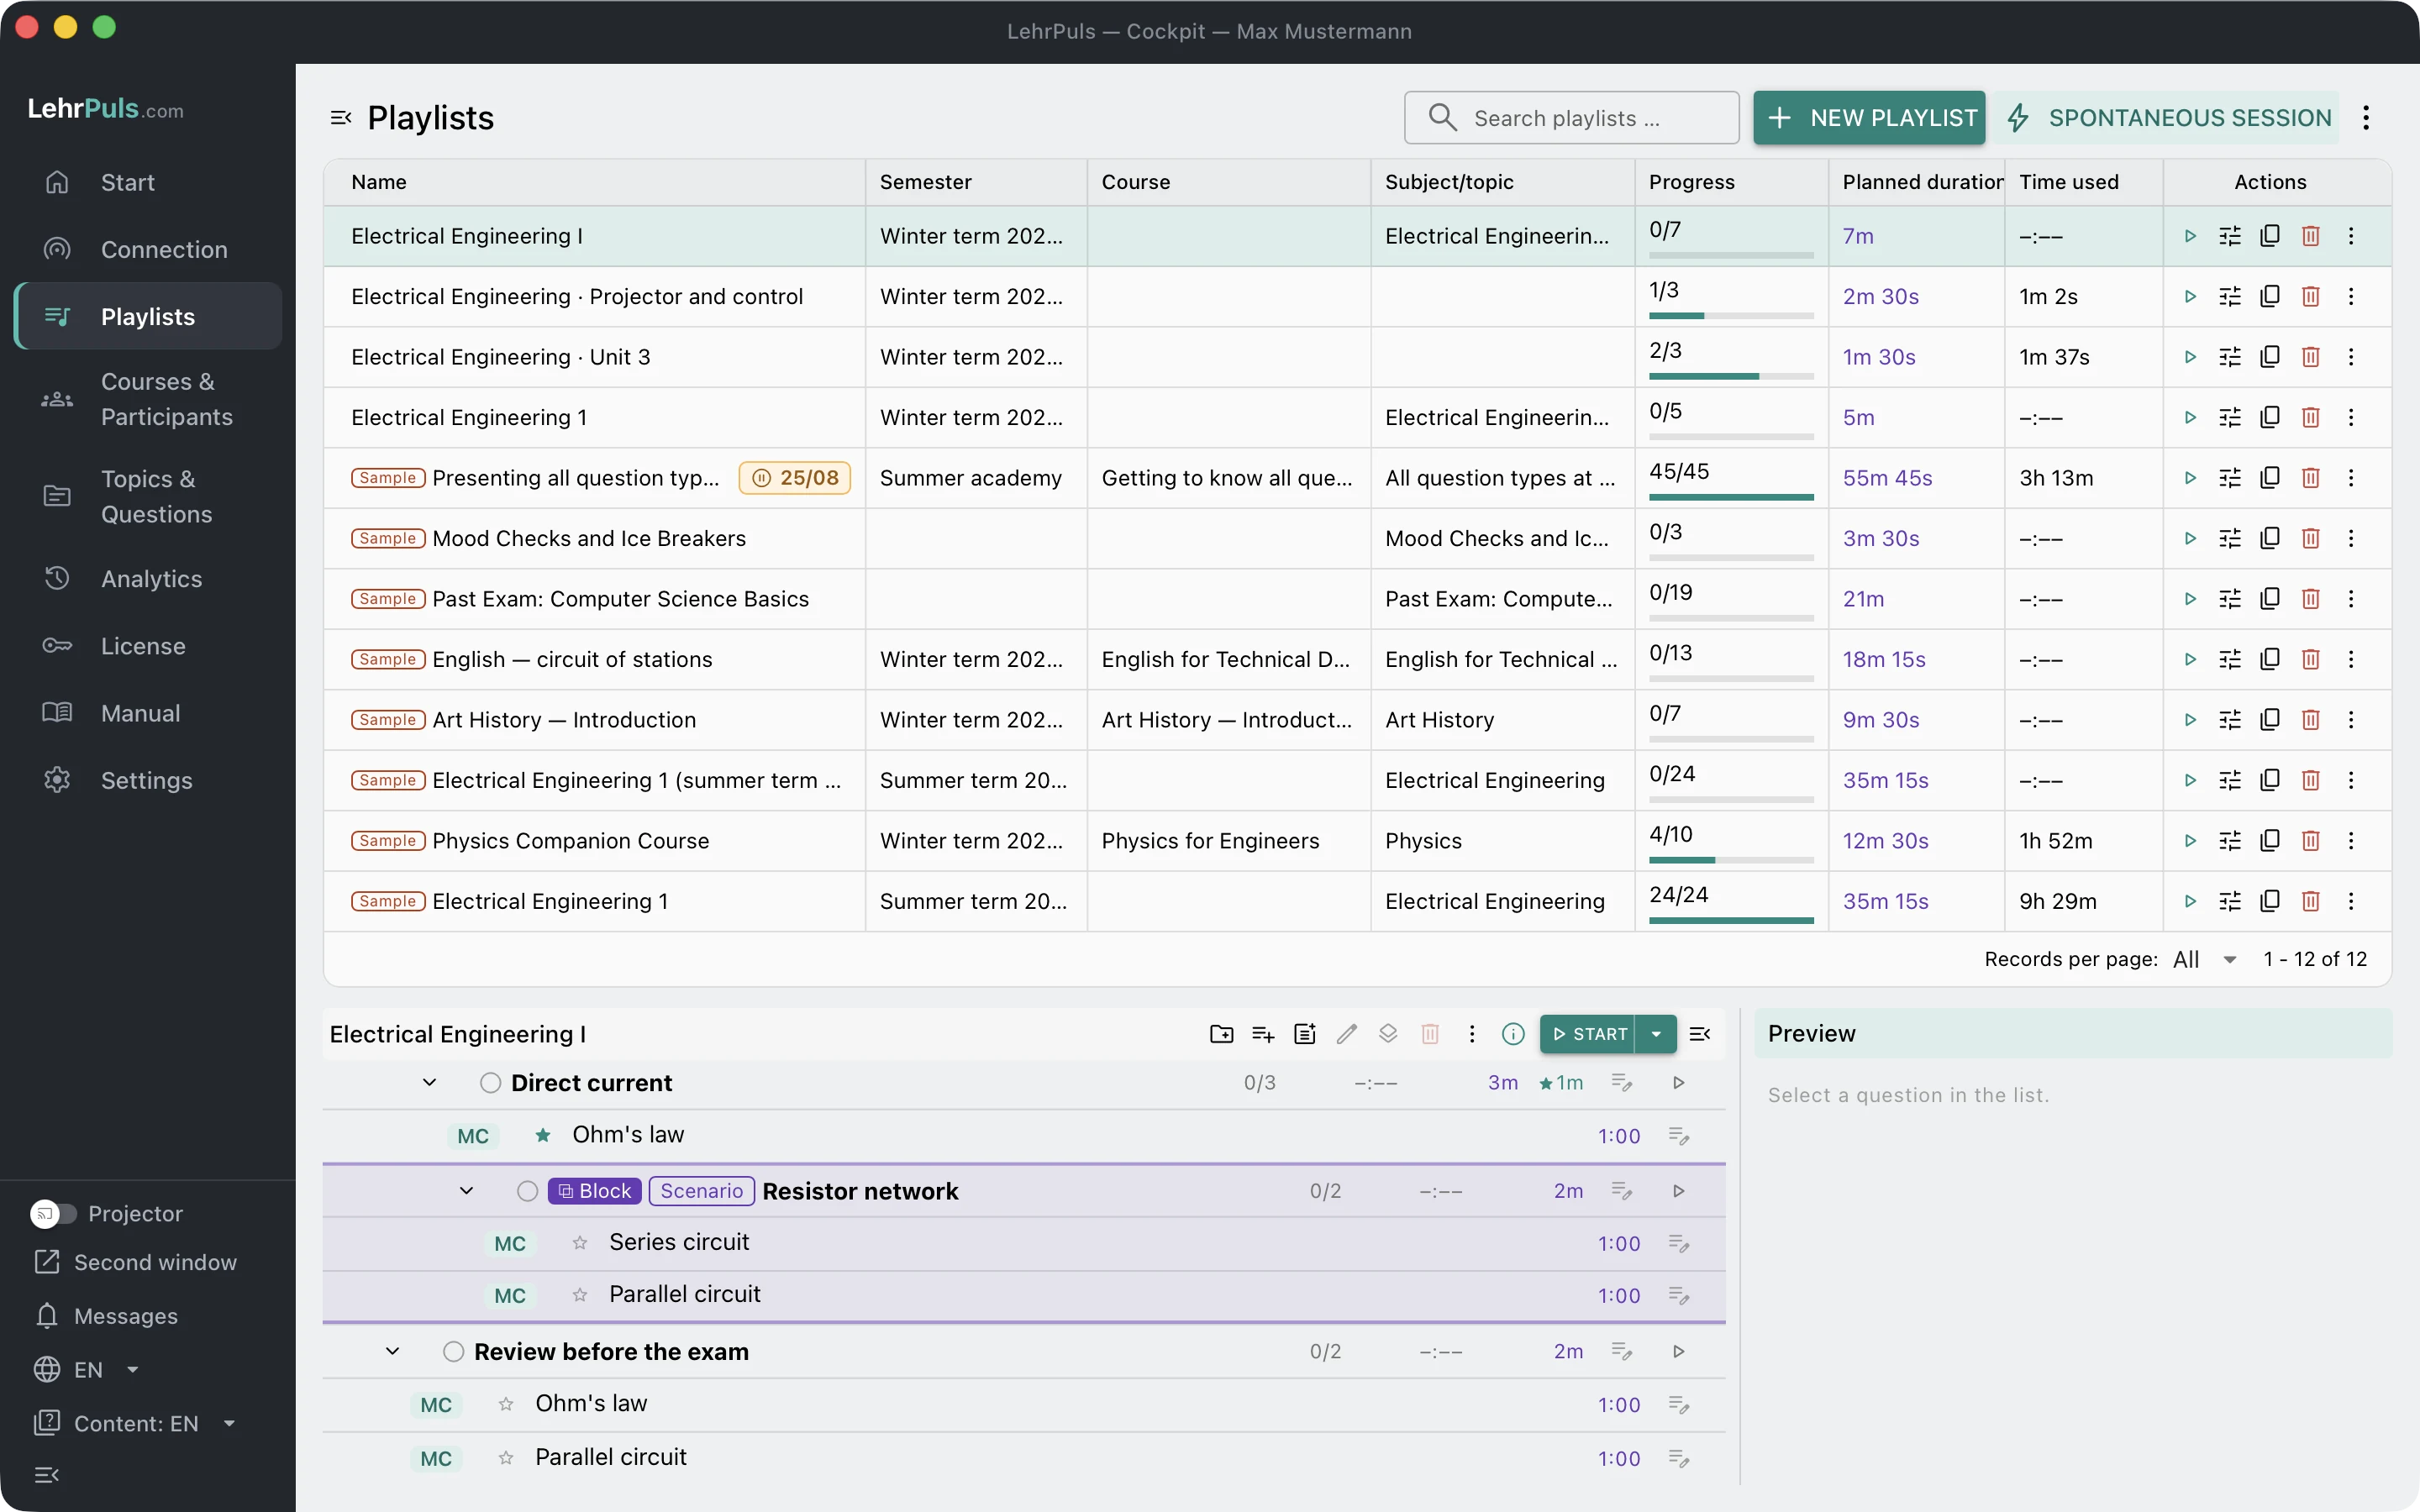Collapse the Review before the exam chevron
The height and width of the screenshot is (1512, 2420).
392,1352
